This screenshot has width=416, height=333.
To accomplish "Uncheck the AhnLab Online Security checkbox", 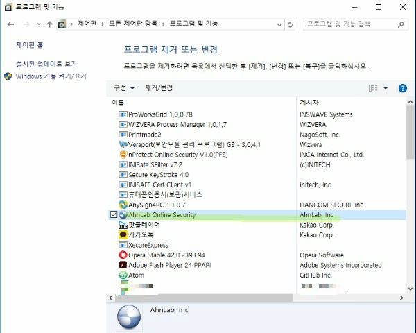I will click(x=114, y=214).
